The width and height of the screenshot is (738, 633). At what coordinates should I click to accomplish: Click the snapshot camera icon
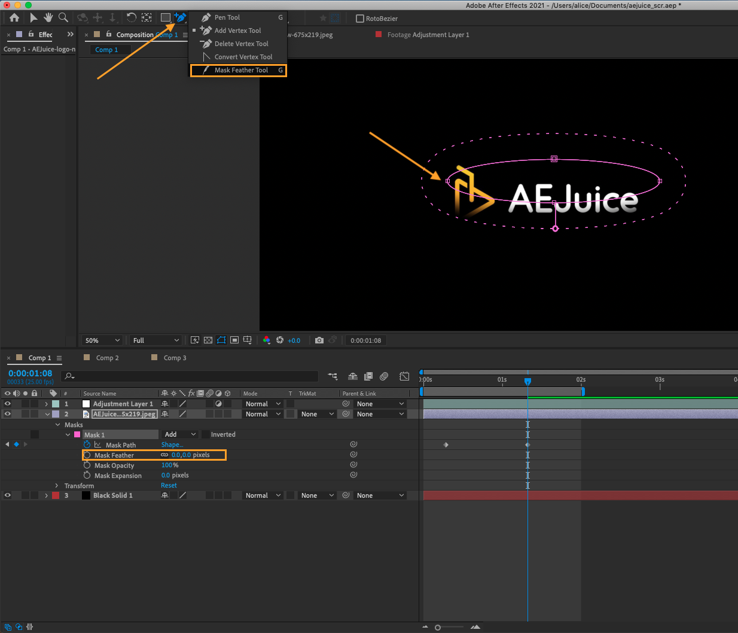pos(319,340)
